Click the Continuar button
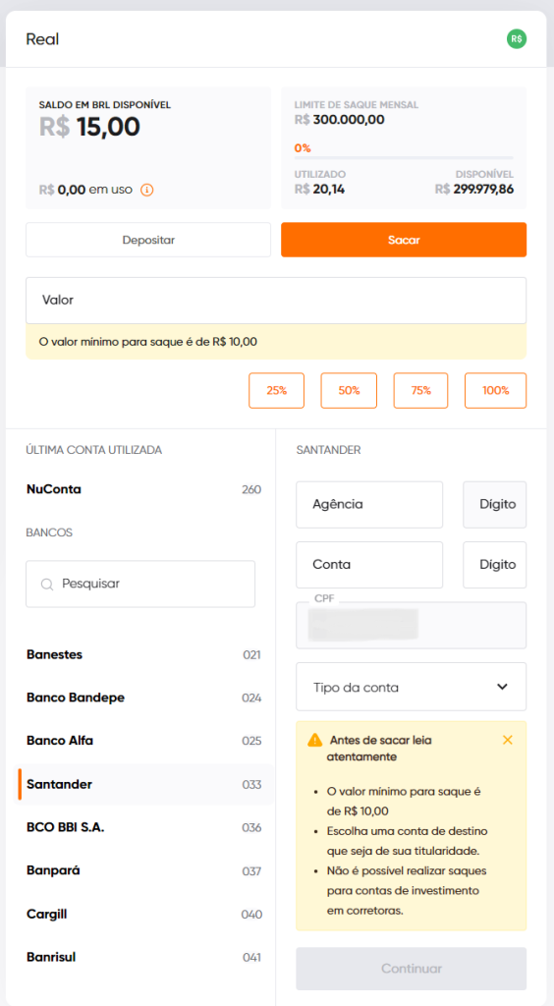Screen dimensions: 554x1006 pyautogui.click(x=411, y=969)
